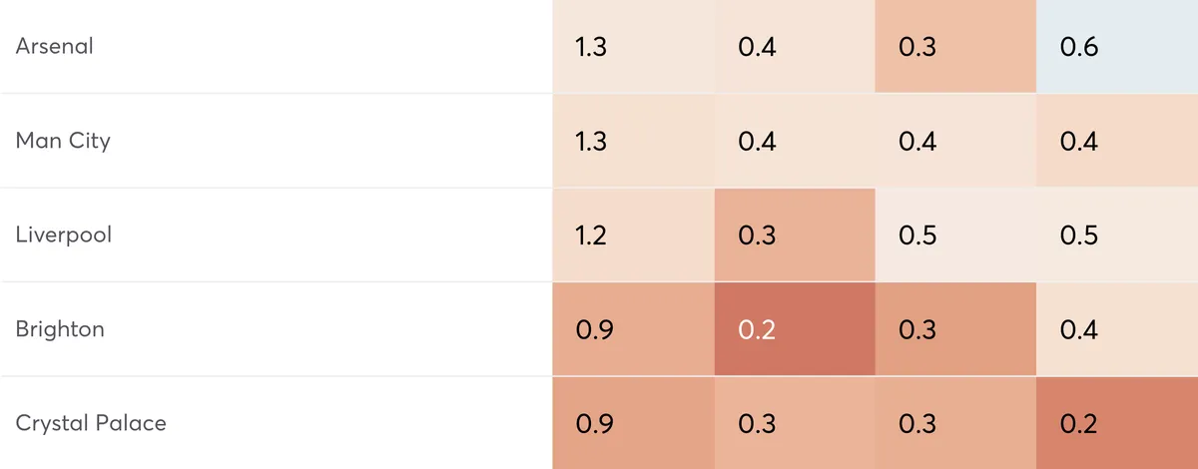The width and height of the screenshot is (1198, 469).
Task: Click Arsenal's 0.4 cell
Action: click(x=795, y=47)
